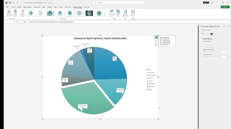This screenshot has width=231, height=129.
Task: Click the Insert Function fx icon
Action: [25, 22]
